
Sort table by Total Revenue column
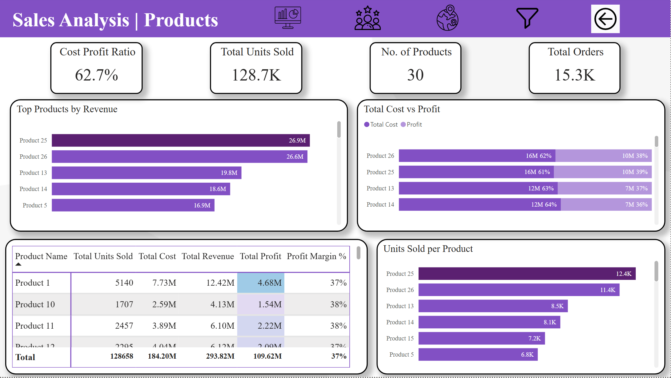click(x=207, y=256)
